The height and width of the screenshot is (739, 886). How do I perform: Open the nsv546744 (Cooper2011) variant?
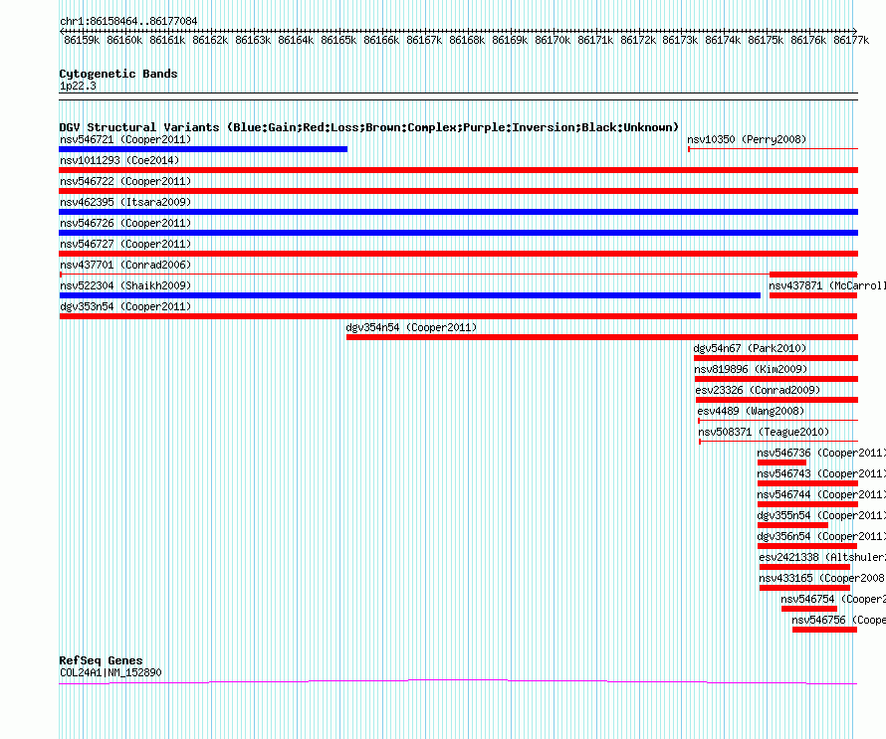click(821, 494)
